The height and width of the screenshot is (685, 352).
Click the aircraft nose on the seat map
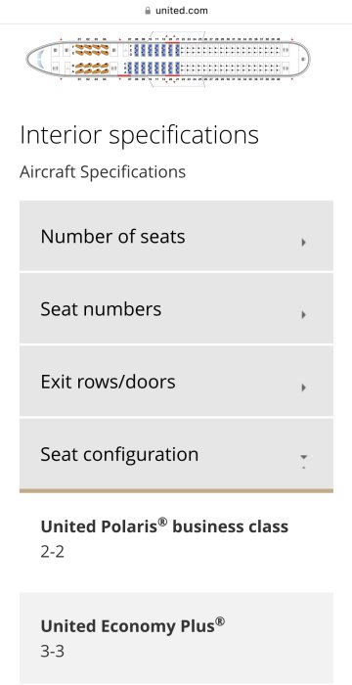[36, 59]
